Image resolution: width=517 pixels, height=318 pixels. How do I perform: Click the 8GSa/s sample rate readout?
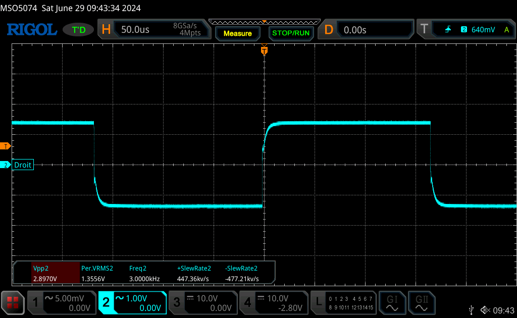(x=185, y=26)
